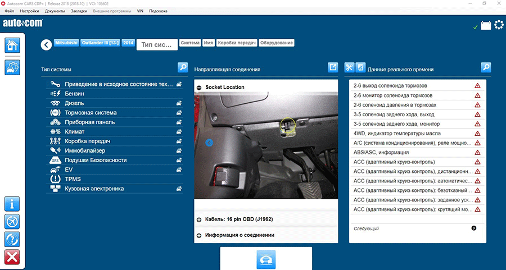
Task: Select TPMS system type
Action: [115, 179]
